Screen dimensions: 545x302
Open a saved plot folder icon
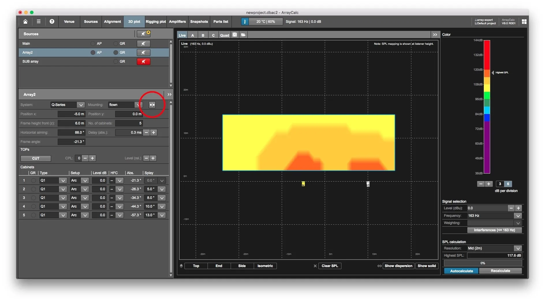(x=243, y=35)
